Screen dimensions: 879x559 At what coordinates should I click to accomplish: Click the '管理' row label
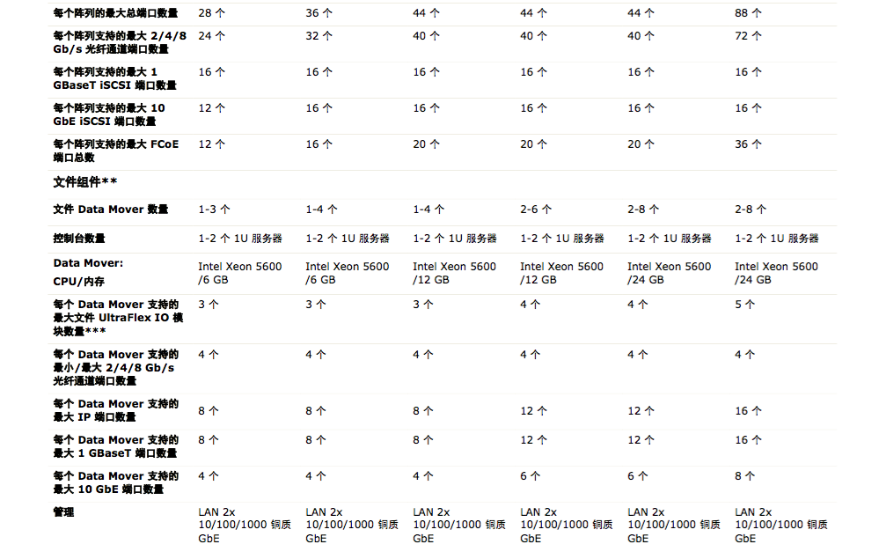click(63, 512)
